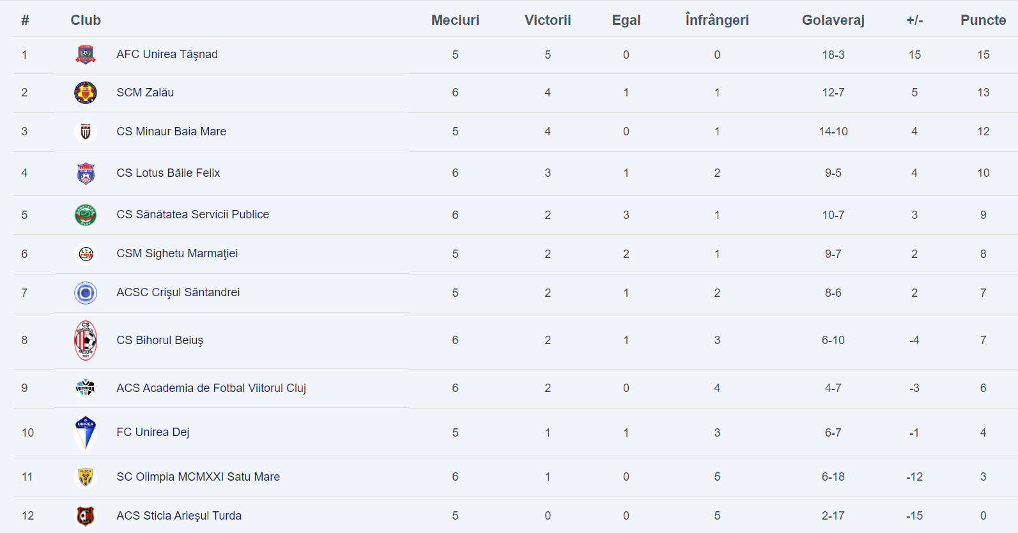
Task: Click the CS Minaur Baia Mare crest
Action: pos(86,131)
